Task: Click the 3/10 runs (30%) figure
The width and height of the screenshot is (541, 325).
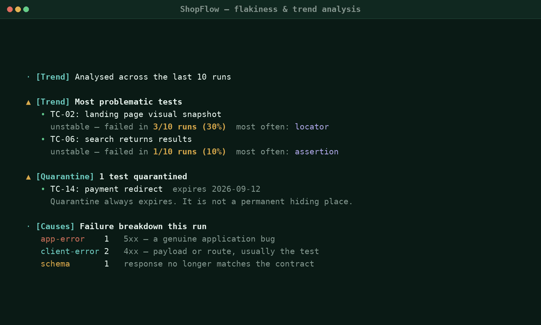Action: [x=189, y=127]
